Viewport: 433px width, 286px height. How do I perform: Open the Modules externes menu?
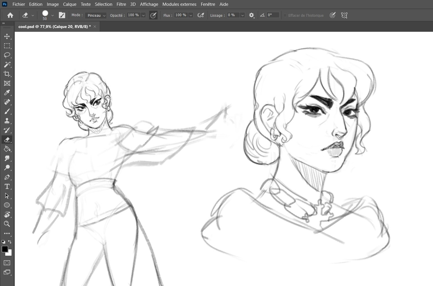(x=179, y=4)
